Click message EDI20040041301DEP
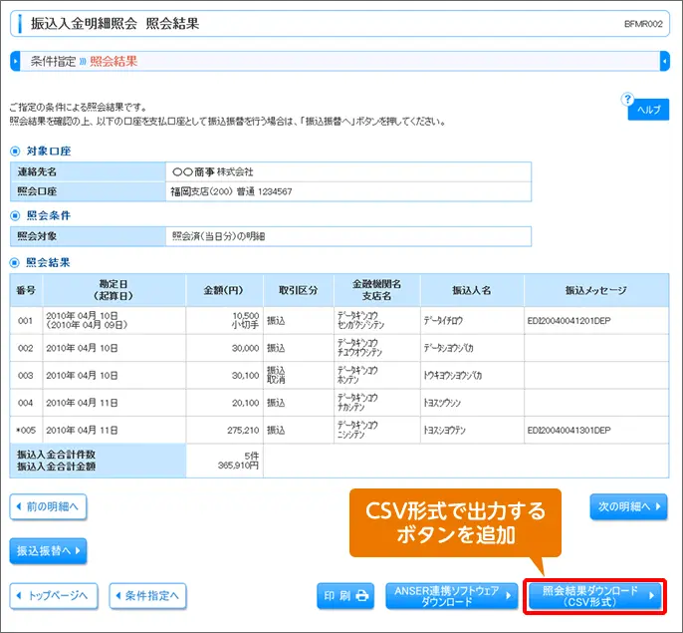The image size is (683, 633). (569, 431)
